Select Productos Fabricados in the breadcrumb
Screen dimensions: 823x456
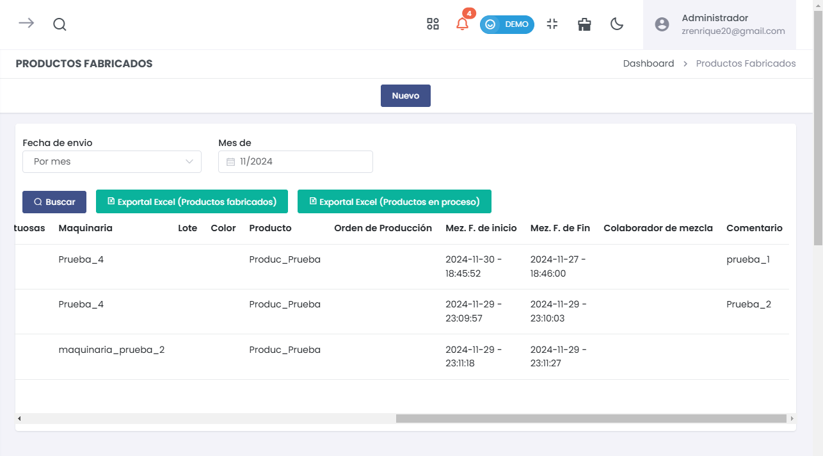pos(746,63)
